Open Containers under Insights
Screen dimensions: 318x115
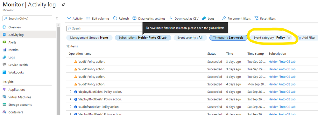[x=16, y=112]
